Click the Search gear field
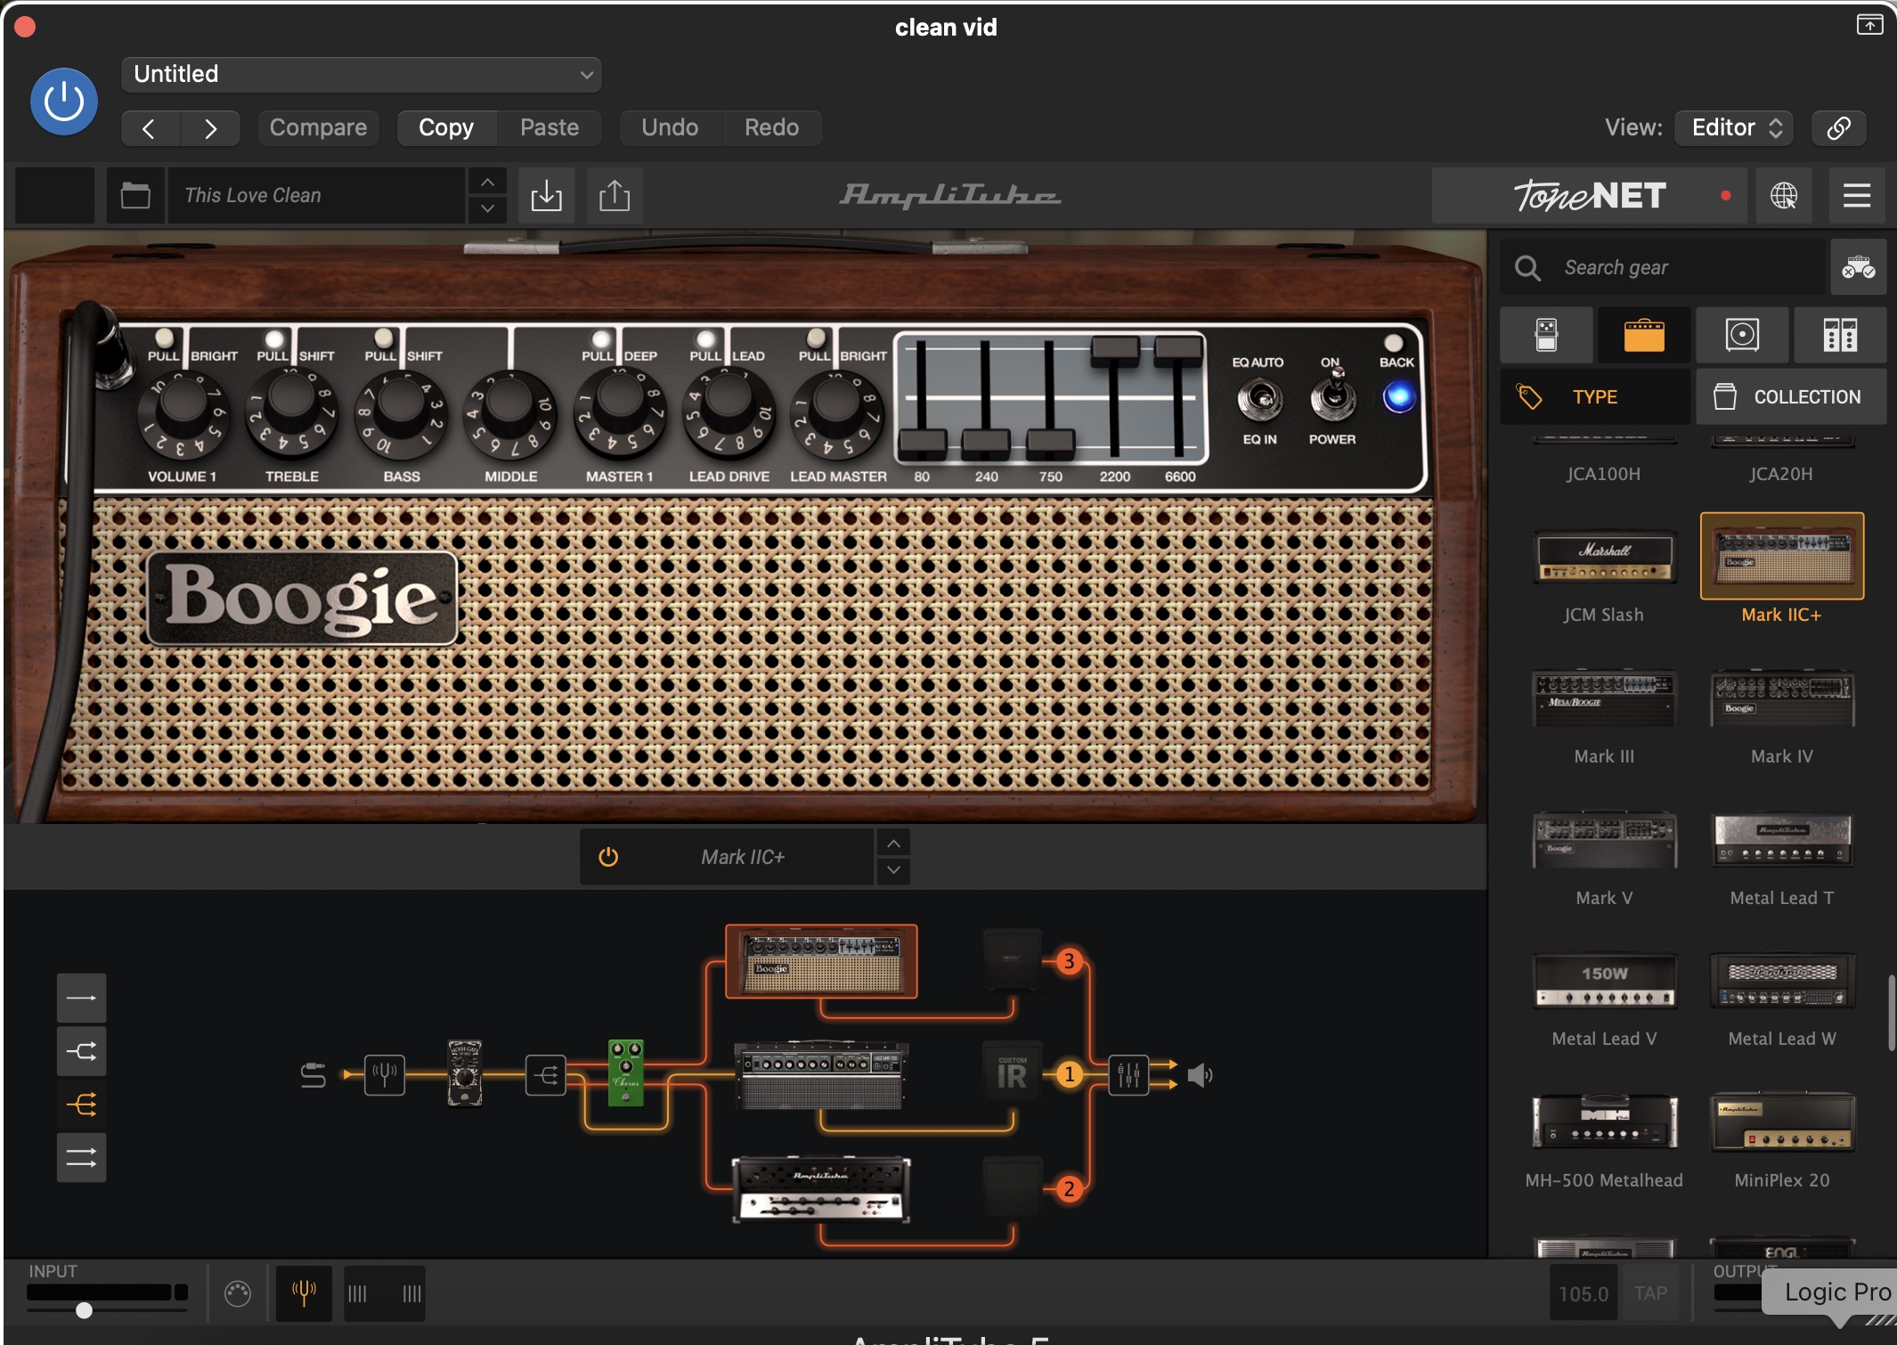The image size is (1897, 1345). point(1663,267)
